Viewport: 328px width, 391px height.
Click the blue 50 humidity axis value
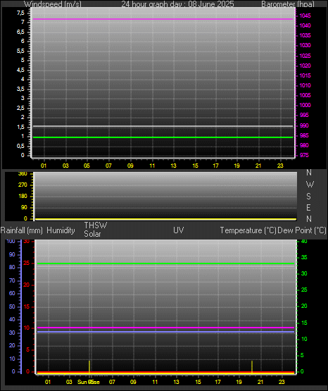[x=12, y=306]
